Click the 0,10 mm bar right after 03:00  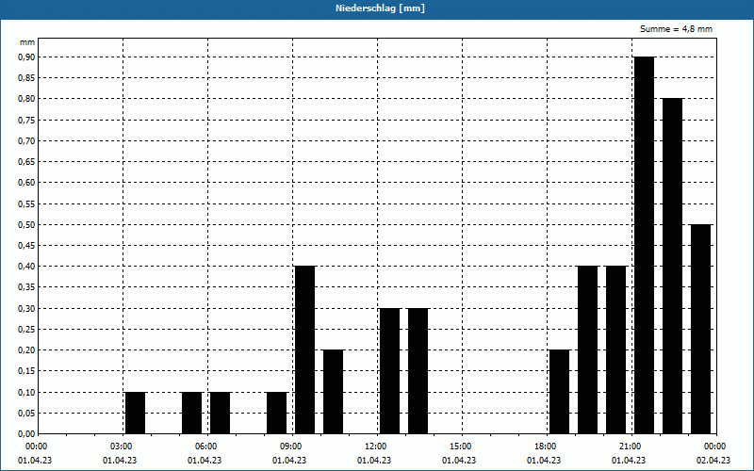click(x=135, y=413)
